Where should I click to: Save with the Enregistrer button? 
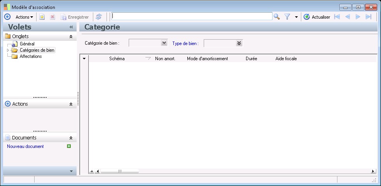75,17
